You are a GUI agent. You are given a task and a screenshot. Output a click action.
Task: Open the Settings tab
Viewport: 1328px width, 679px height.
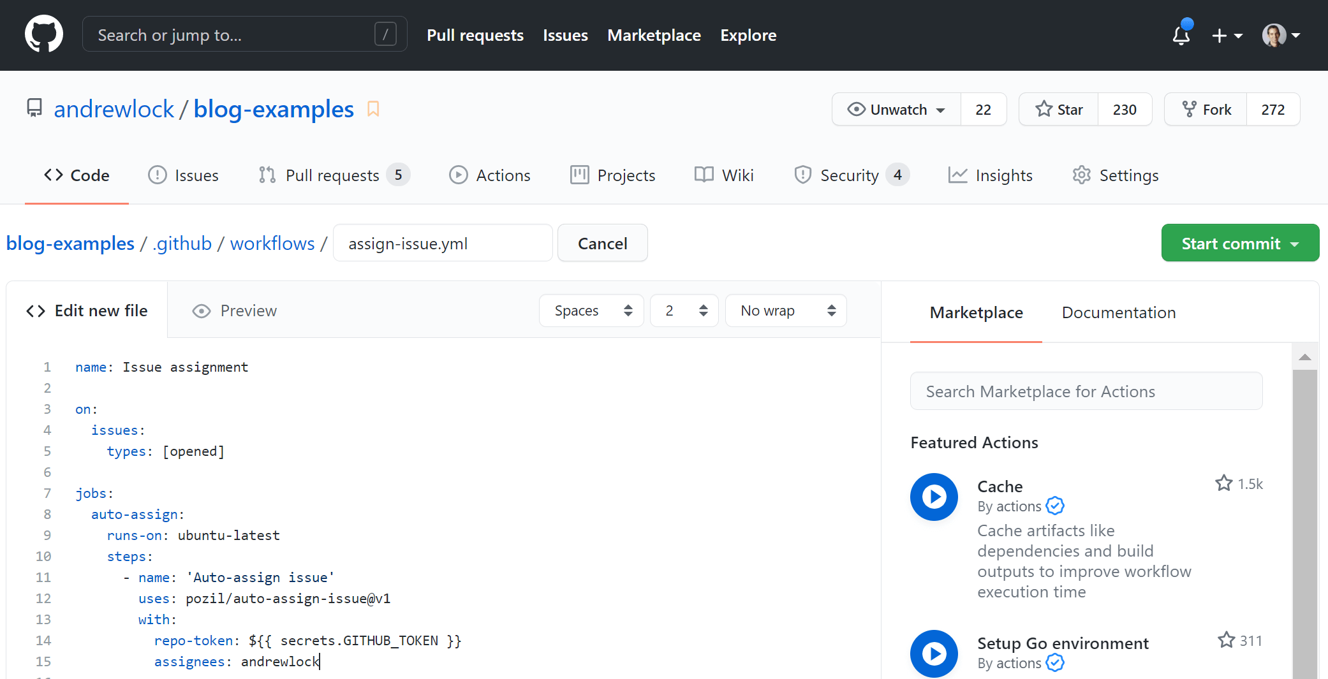coord(1116,175)
